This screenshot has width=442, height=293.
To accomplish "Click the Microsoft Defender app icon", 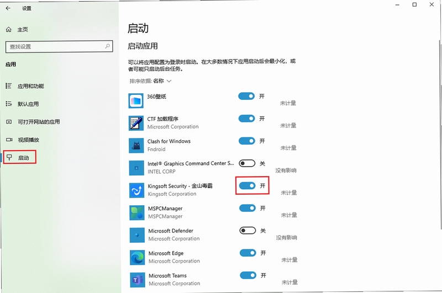I will tap(137, 235).
